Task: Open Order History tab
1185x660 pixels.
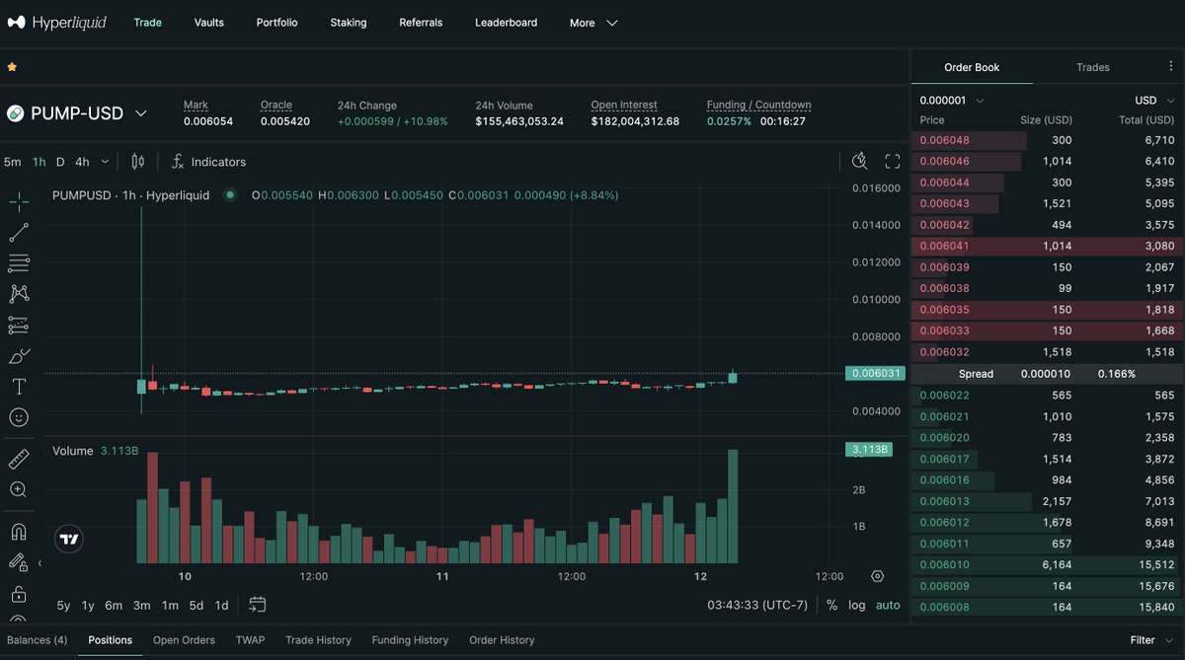Action: coord(502,640)
